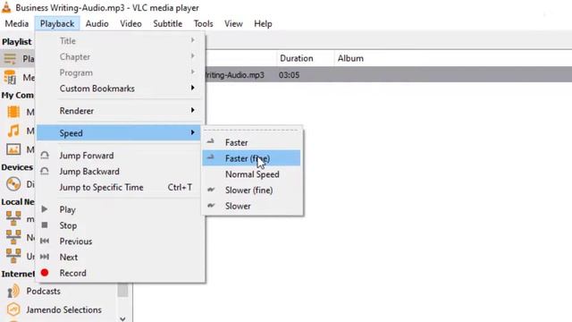Click Stop in Playback menu
Image resolution: width=572 pixels, height=322 pixels.
[x=120, y=225]
